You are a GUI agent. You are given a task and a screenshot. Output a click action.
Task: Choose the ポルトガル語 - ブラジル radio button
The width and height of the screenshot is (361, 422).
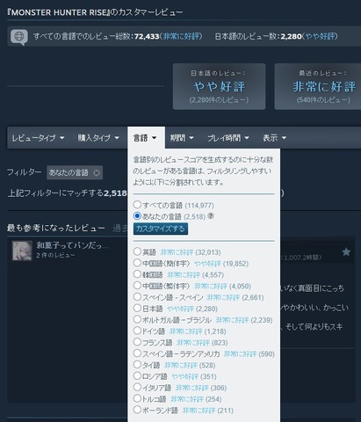pos(137,319)
